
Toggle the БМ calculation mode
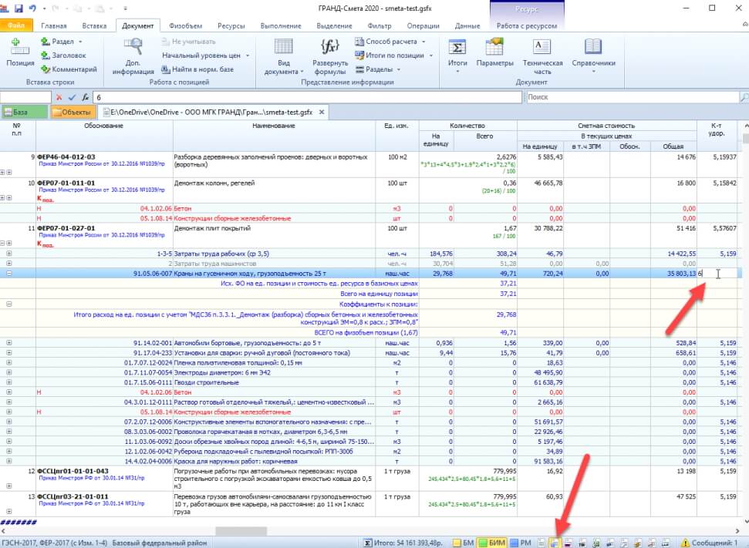pos(463,543)
